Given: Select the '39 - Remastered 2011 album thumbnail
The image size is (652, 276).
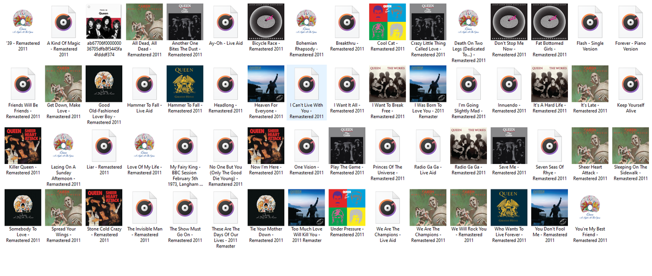Looking at the screenshot, I should pyautogui.click(x=23, y=22).
